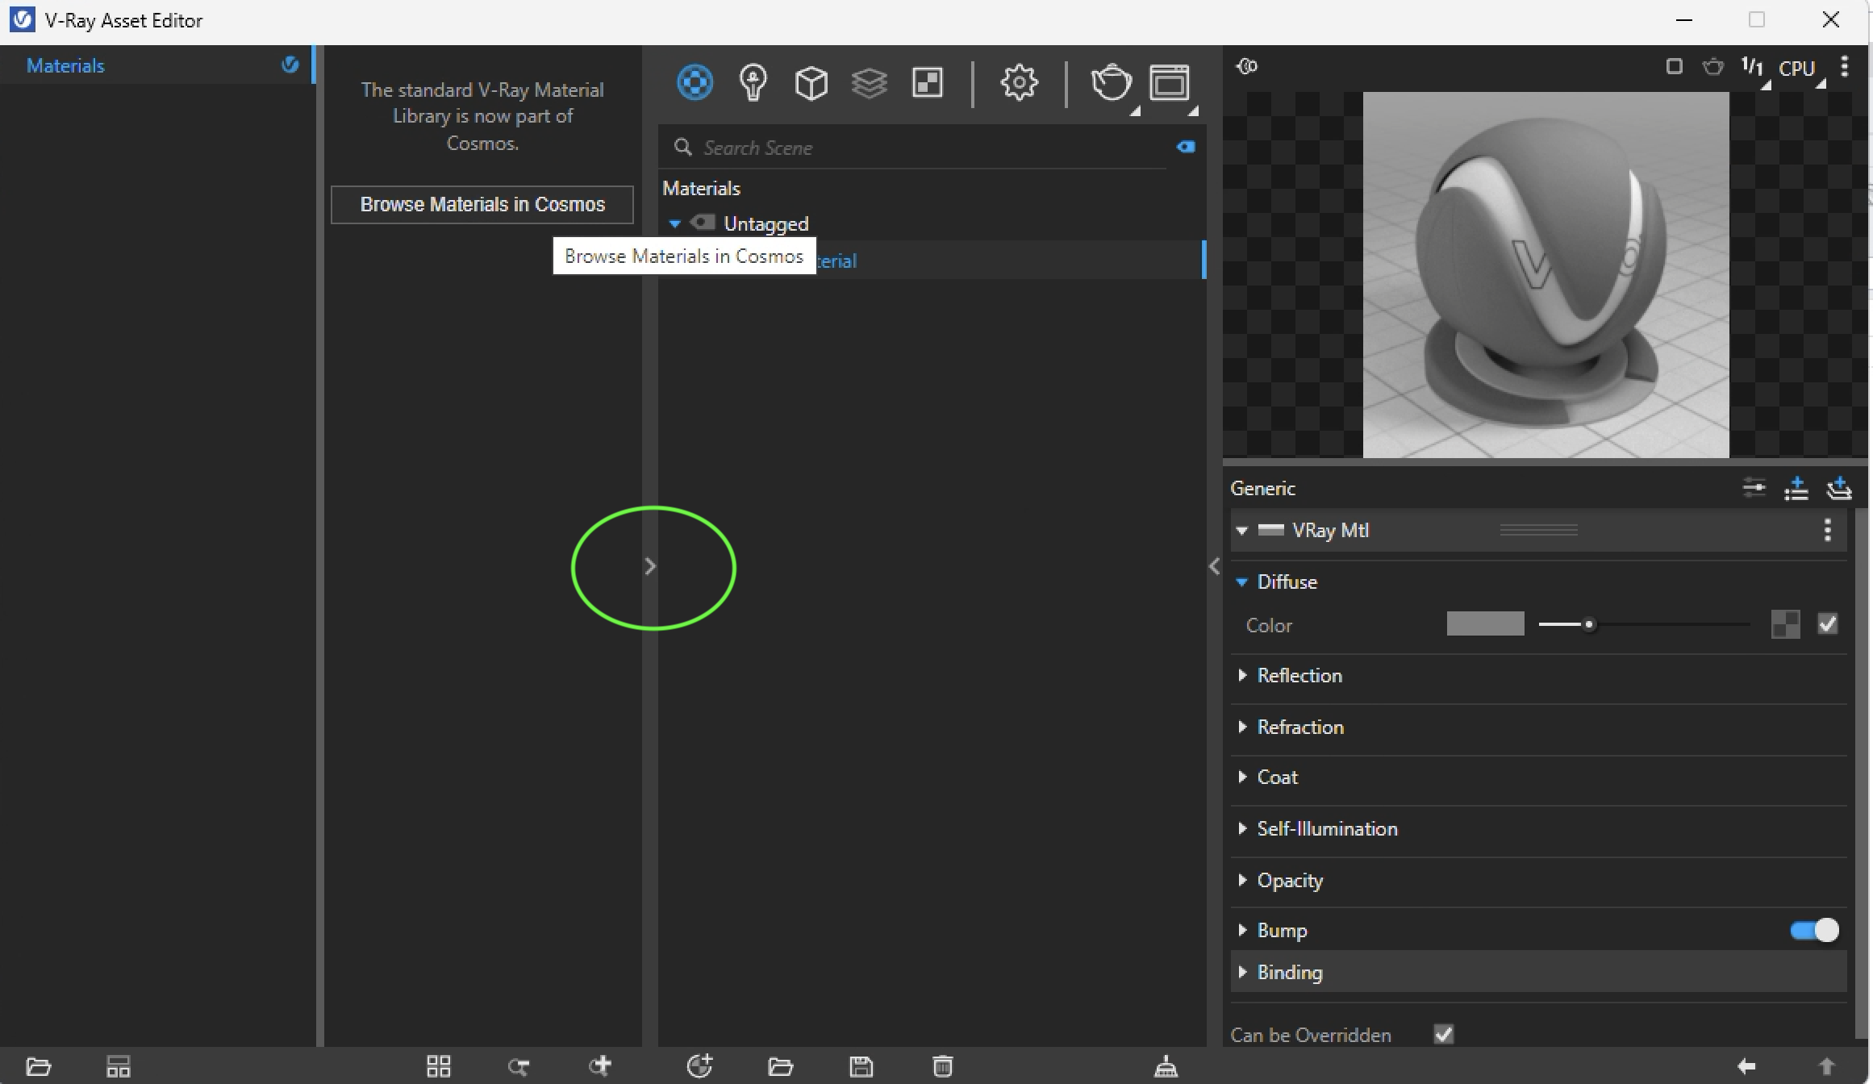The image size is (1873, 1084).
Task: Open the Textures category
Action: coord(927,82)
